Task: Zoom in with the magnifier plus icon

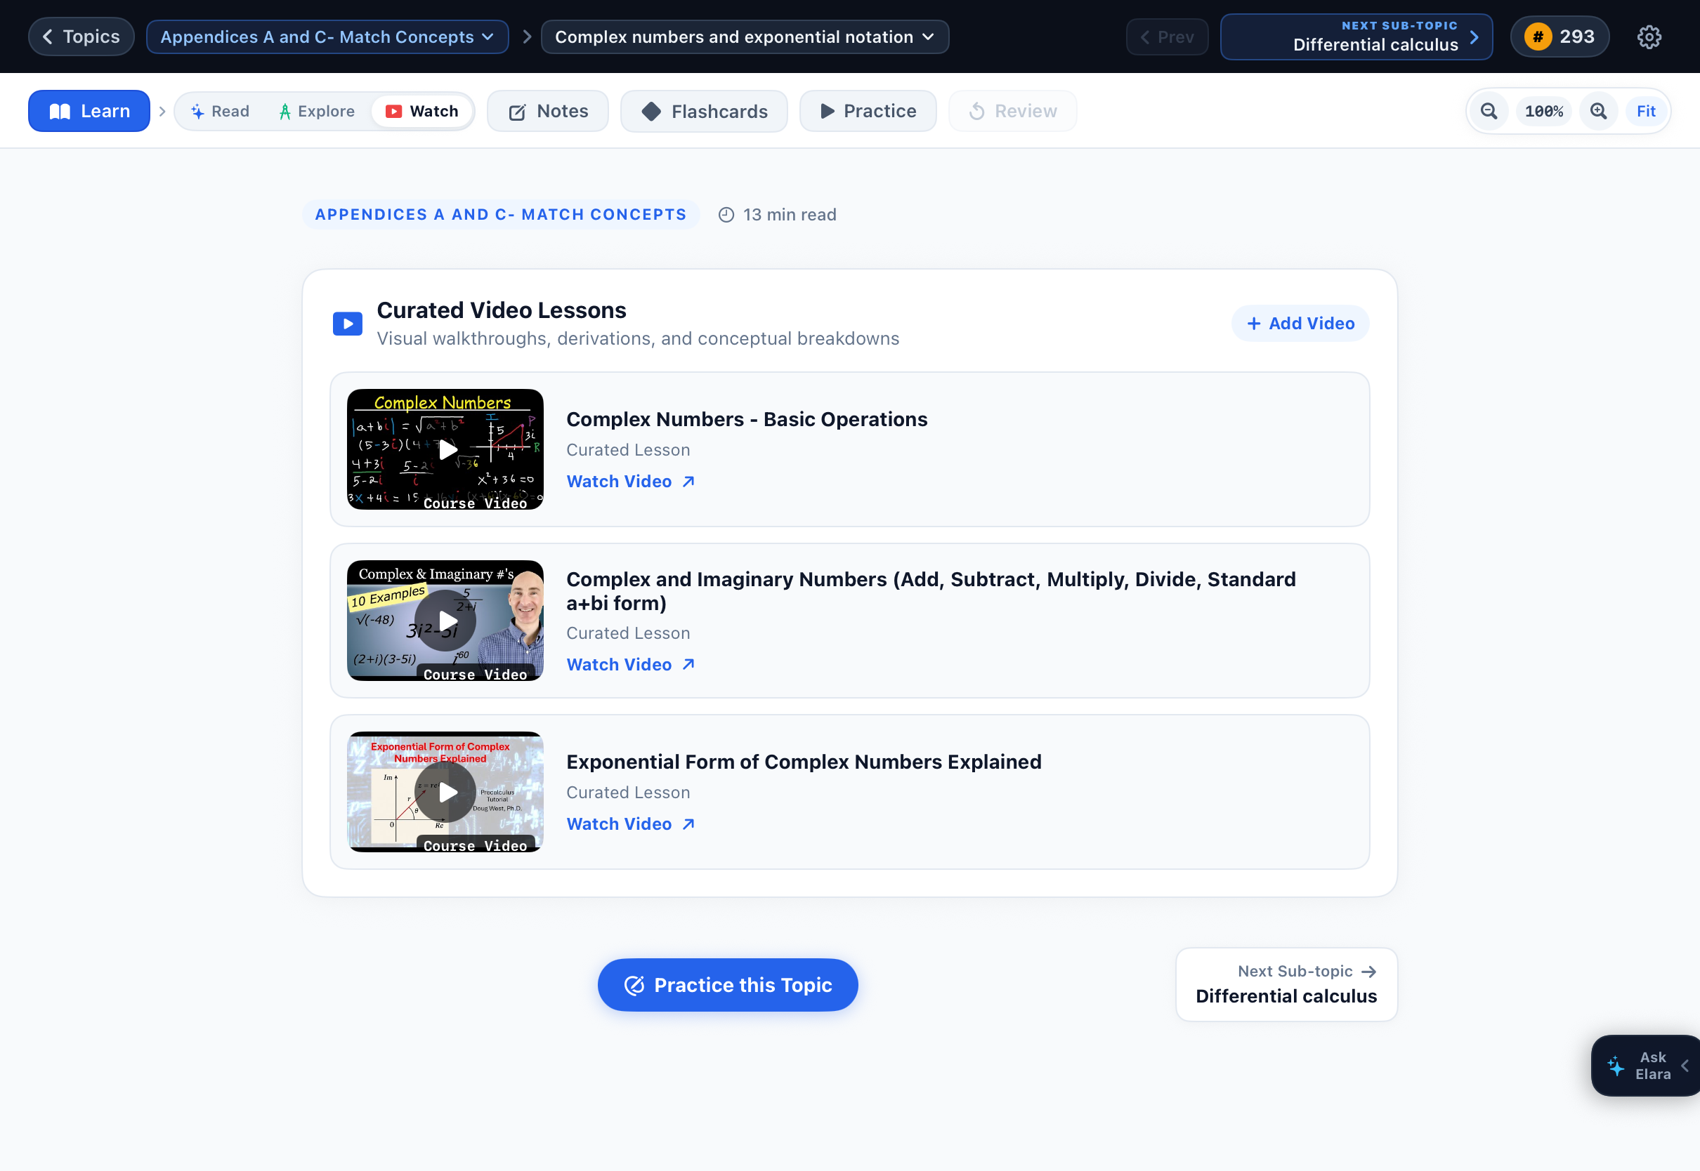Action: pyautogui.click(x=1598, y=111)
